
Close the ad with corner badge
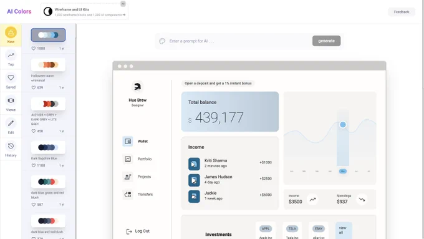click(x=123, y=4)
